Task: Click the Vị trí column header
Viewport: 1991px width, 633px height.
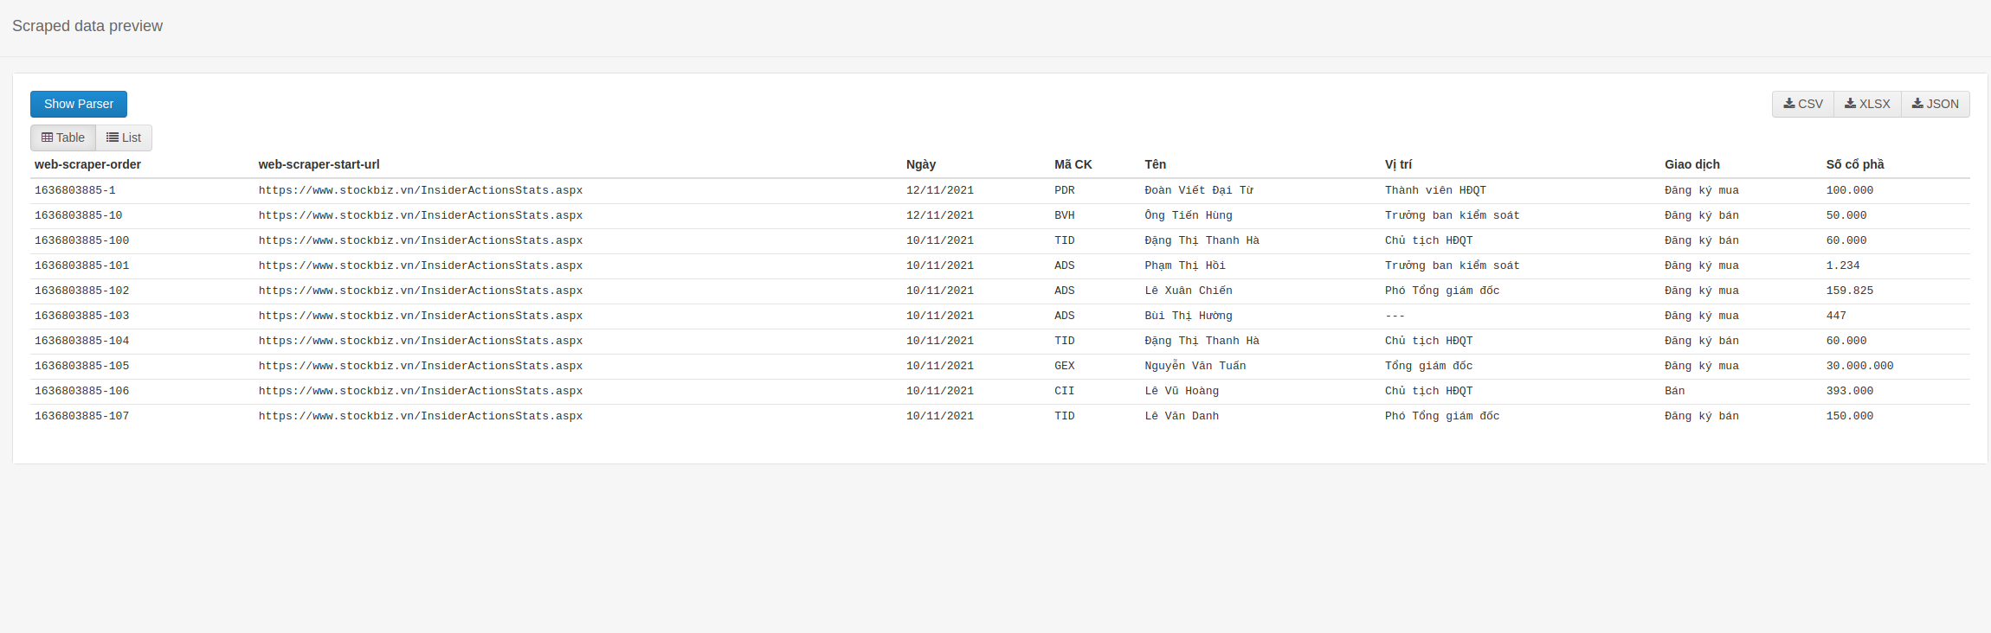Action: [1398, 164]
